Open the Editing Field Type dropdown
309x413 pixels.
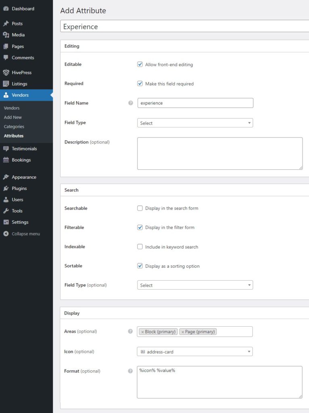point(195,123)
